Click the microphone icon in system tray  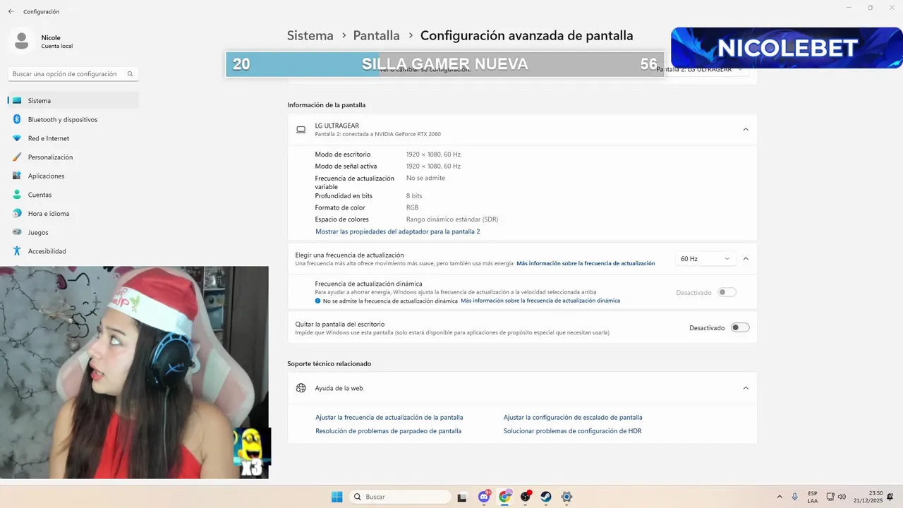[x=795, y=497]
